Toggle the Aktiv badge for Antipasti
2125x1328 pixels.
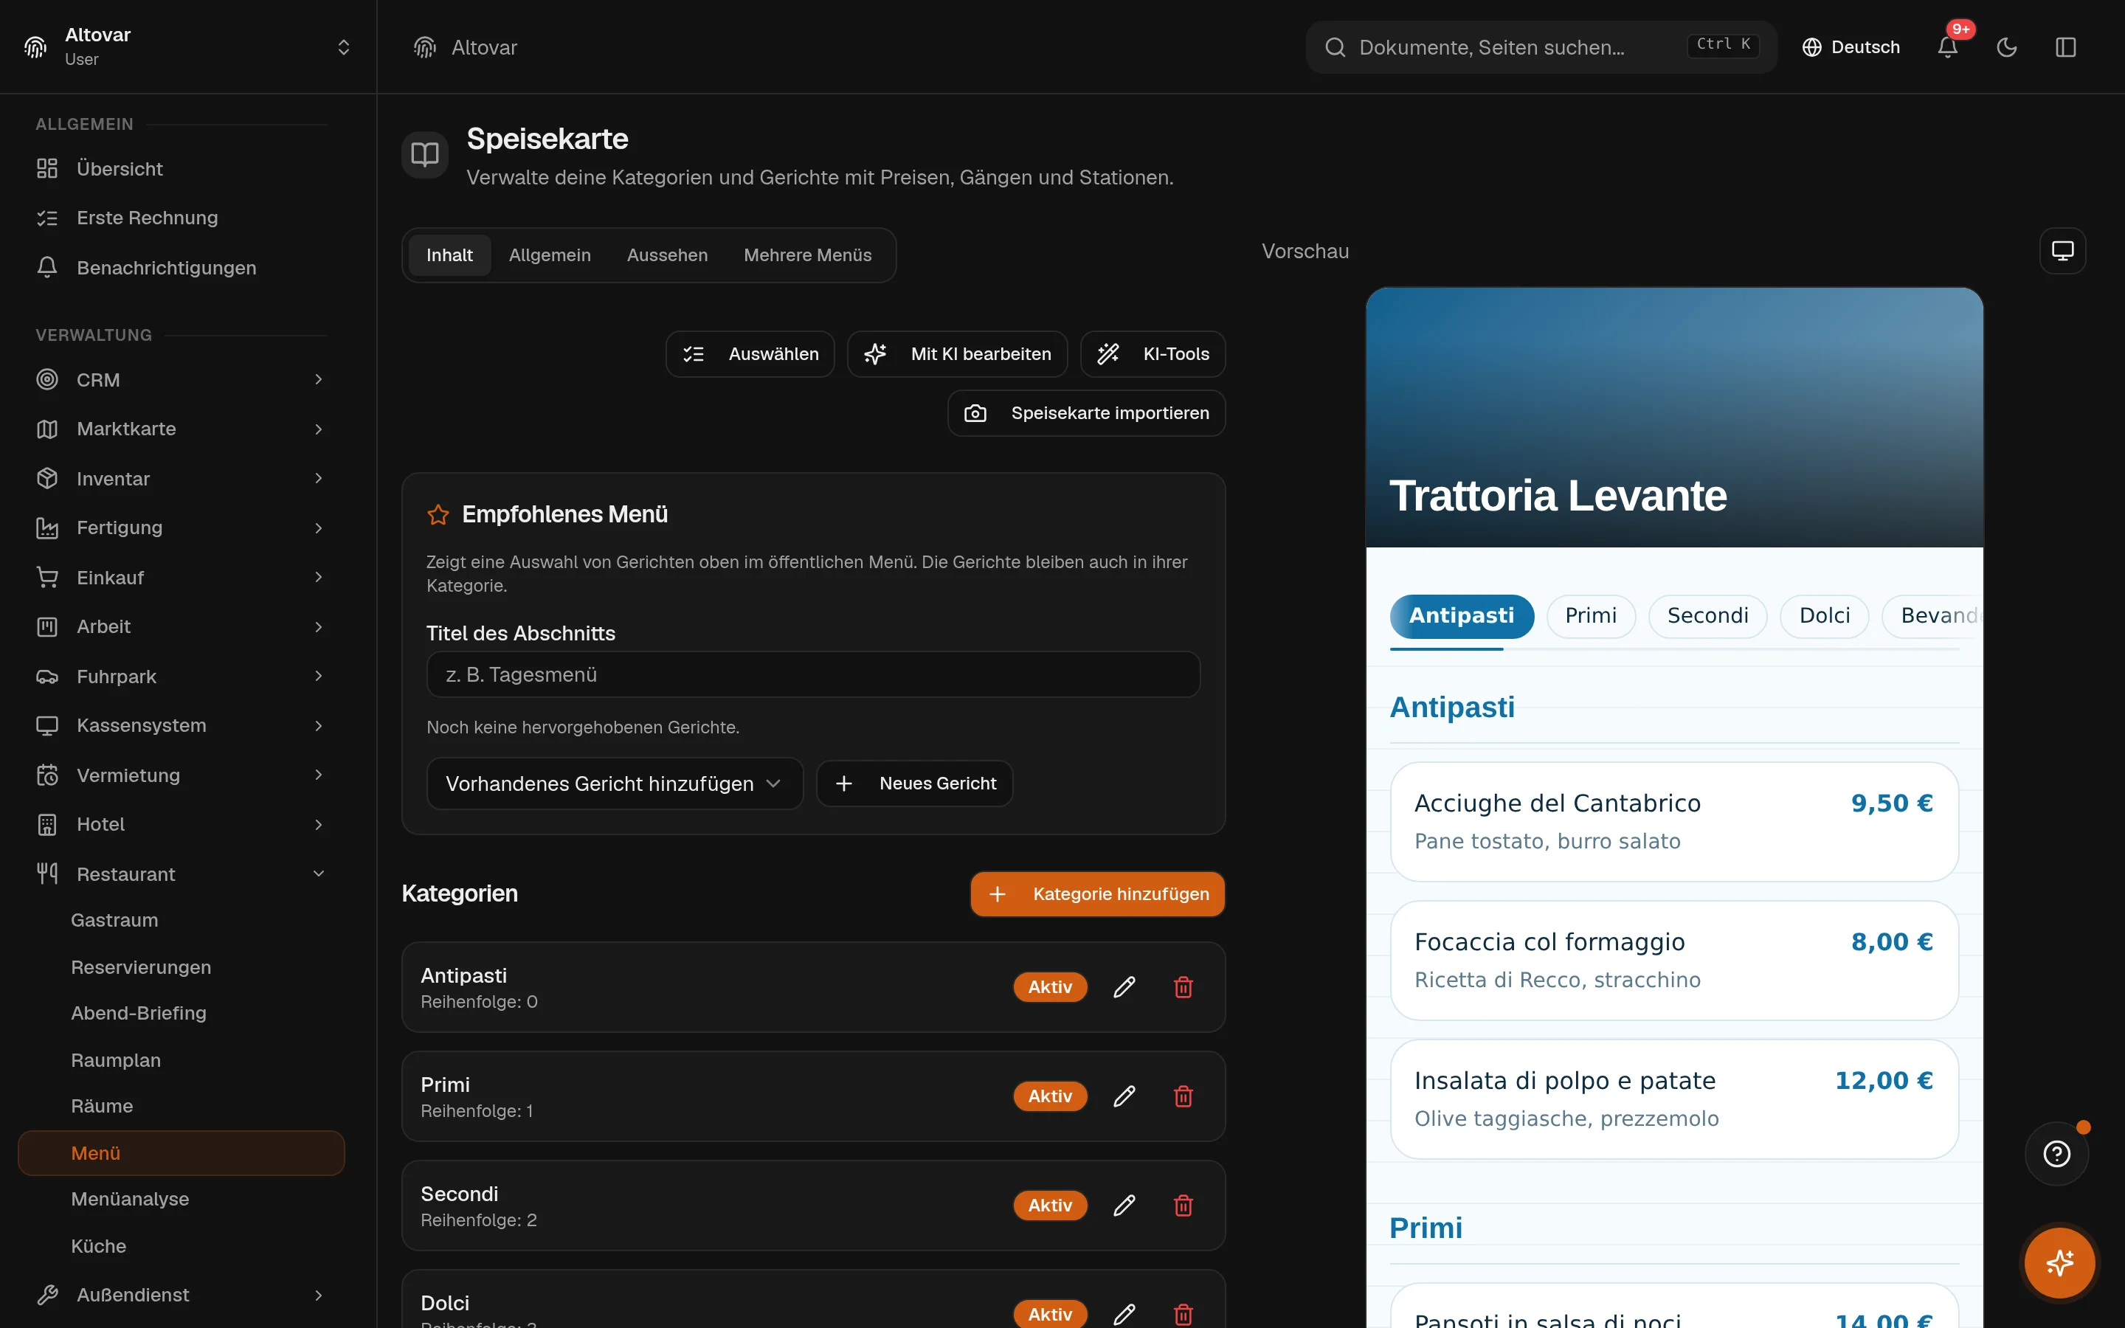pyautogui.click(x=1049, y=987)
